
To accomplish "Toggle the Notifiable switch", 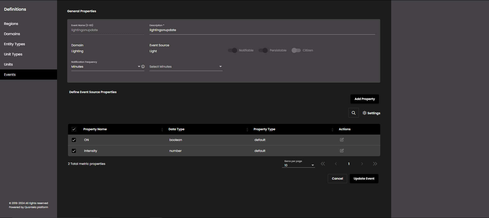I will tap(233, 50).
